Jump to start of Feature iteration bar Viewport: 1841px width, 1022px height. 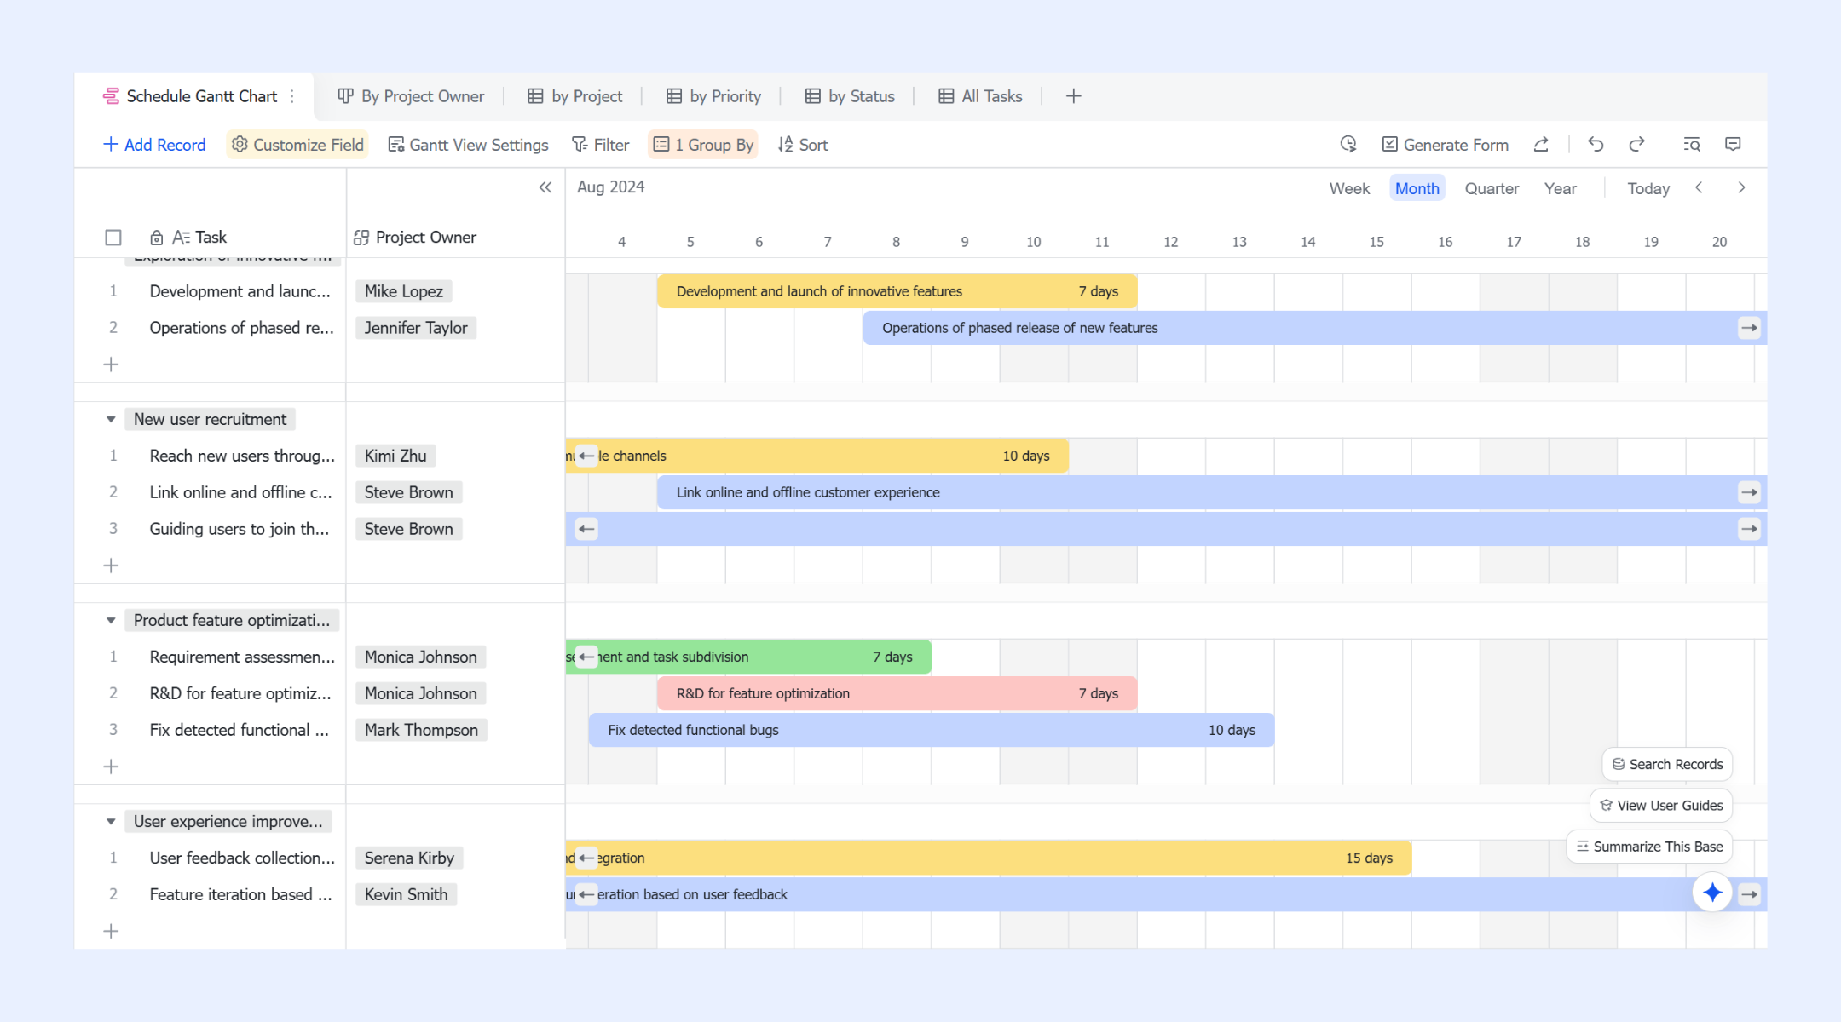tap(586, 894)
